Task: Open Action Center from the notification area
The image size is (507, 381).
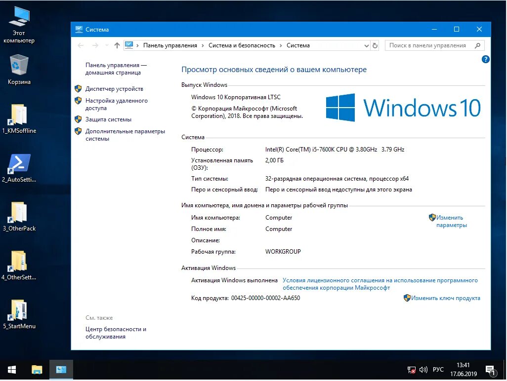Action: pyautogui.click(x=489, y=369)
